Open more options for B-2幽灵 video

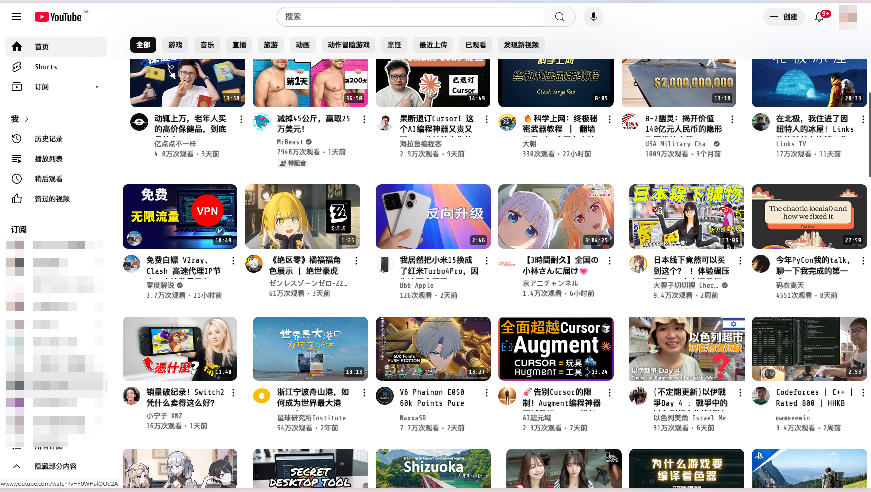click(732, 119)
